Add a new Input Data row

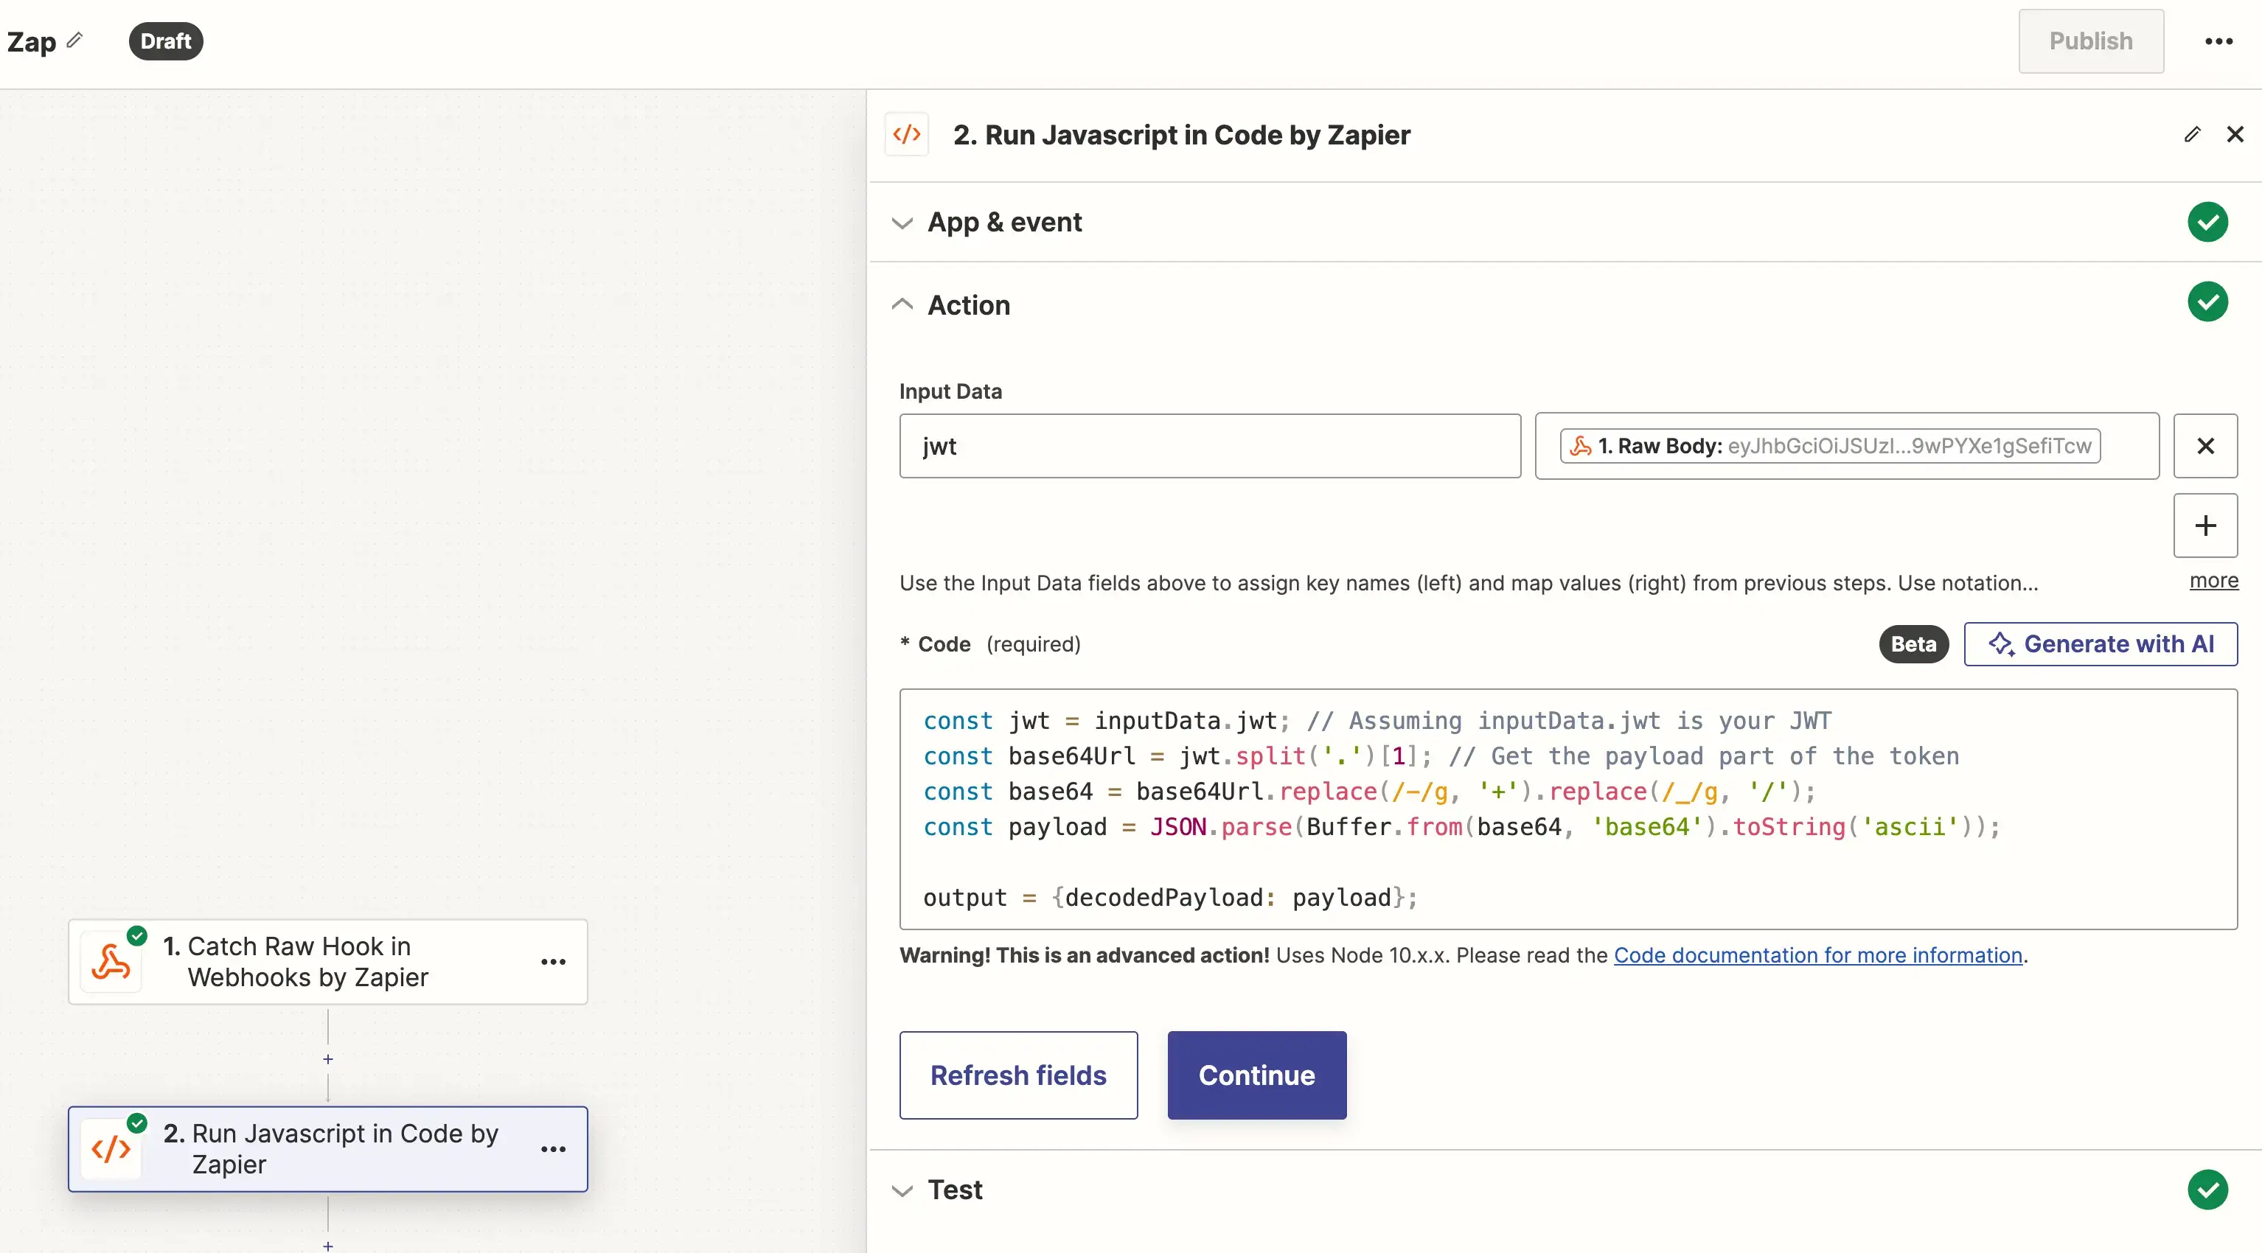pos(2205,525)
